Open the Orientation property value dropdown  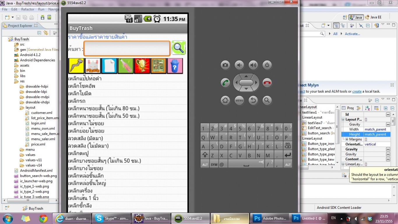click(x=377, y=144)
